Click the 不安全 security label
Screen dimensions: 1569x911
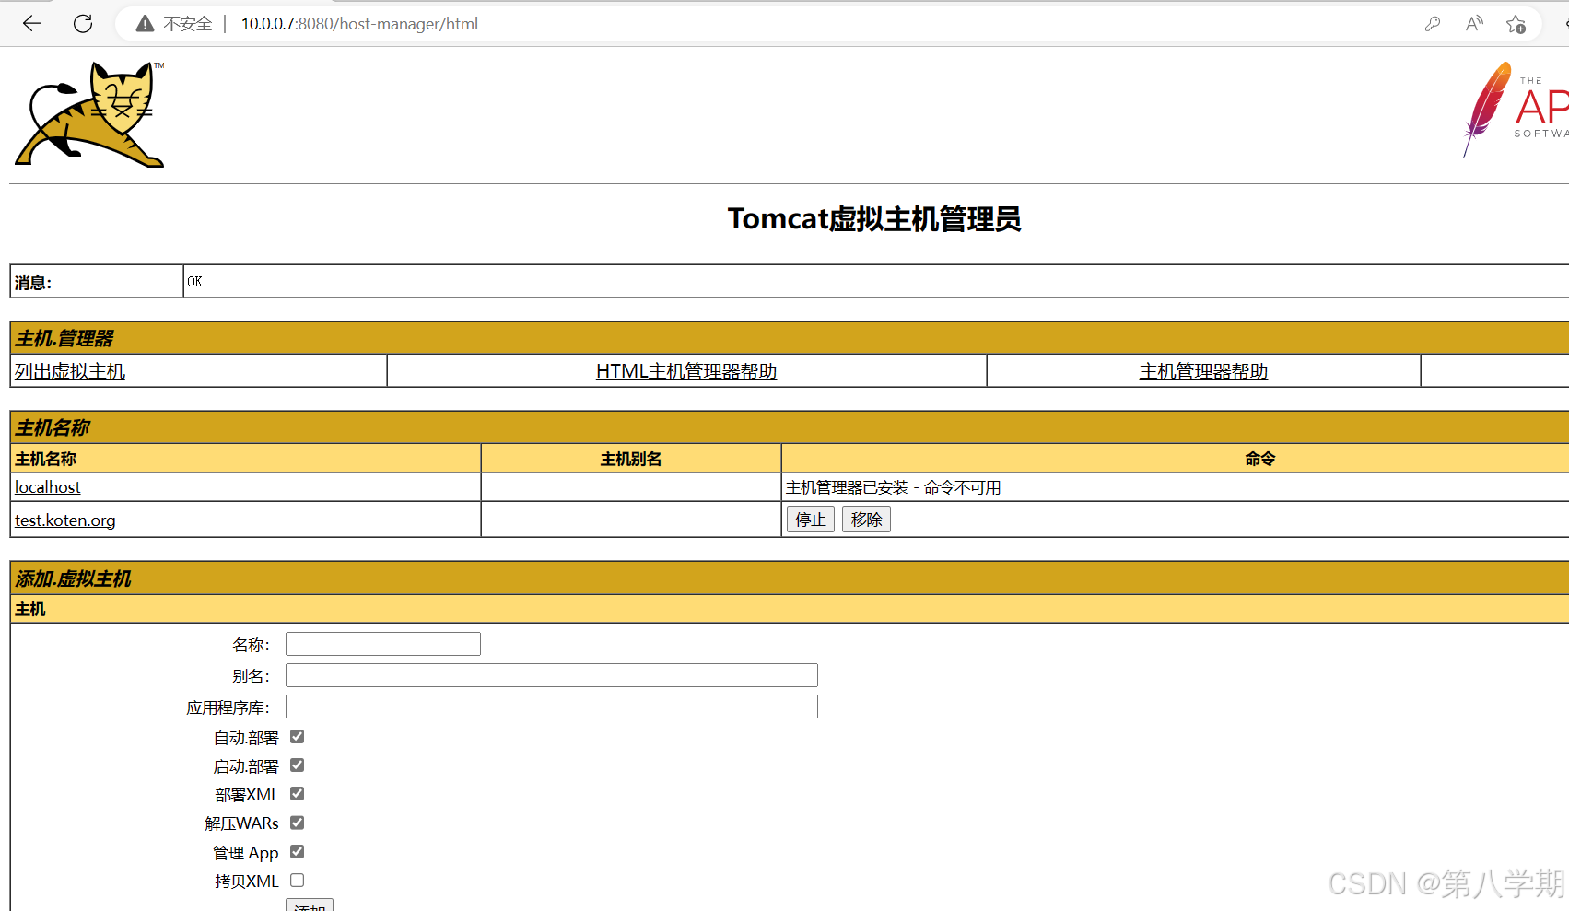click(x=188, y=24)
